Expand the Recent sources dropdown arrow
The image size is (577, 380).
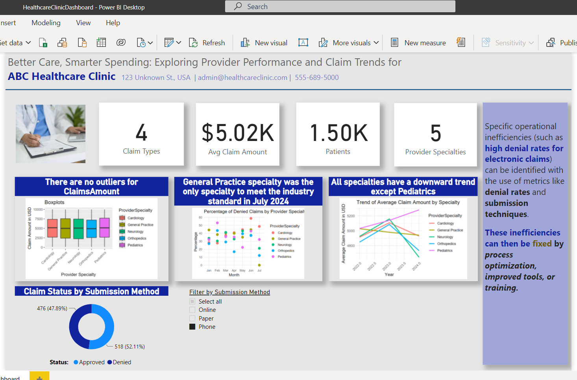150,43
